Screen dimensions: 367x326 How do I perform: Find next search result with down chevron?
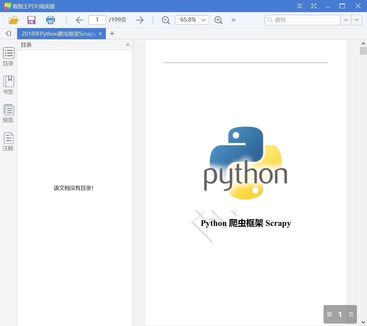pyautogui.click(x=357, y=20)
